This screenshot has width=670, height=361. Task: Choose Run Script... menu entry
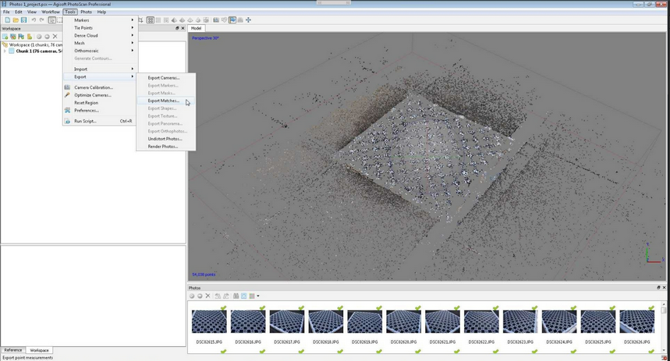tap(100, 122)
